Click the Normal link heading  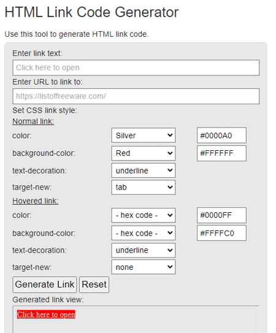[x=33, y=121]
